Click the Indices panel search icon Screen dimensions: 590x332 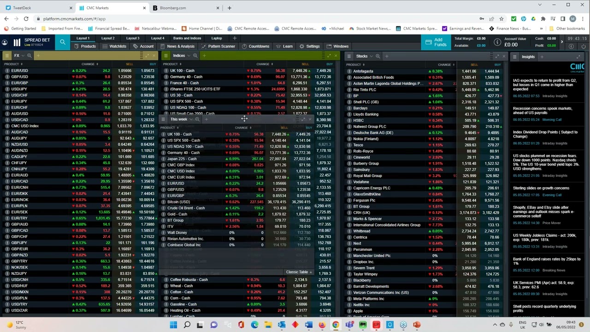(x=195, y=56)
